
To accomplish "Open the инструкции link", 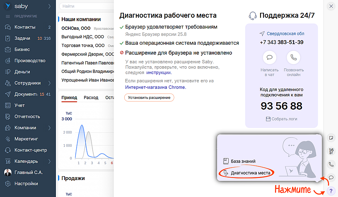I will [x=158, y=72].
